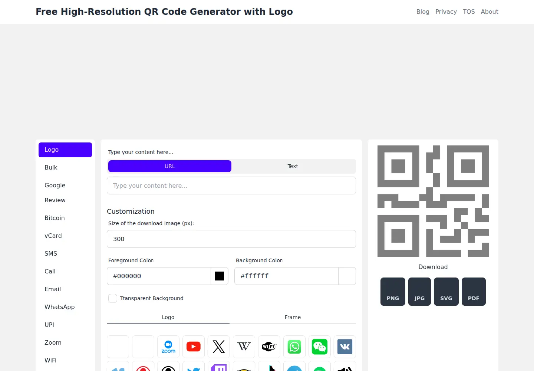Enable Transparent Background checkbox
Screen dimensions: 534x371
click(113, 298)
